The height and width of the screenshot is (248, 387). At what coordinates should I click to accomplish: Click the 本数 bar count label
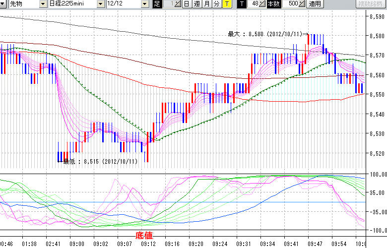[273, 4]
